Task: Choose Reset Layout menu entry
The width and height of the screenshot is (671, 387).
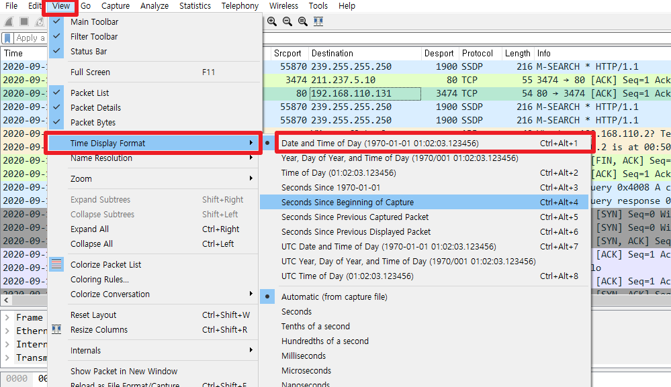Action: 153,315
